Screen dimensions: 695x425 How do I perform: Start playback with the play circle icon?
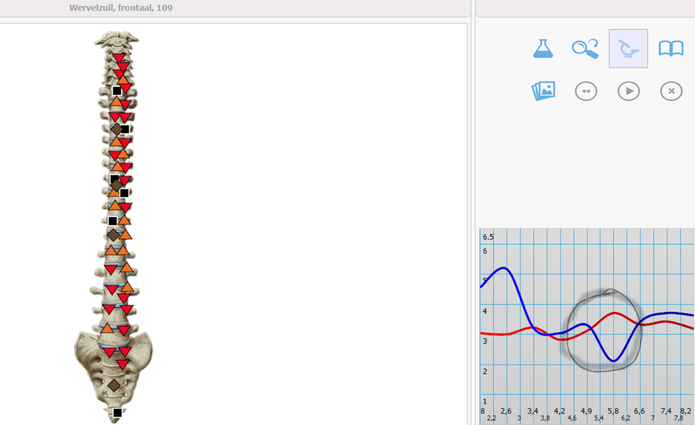click(629, 91)
